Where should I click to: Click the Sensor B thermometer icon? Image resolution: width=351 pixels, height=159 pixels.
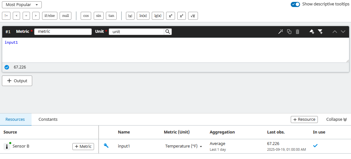pyautogui.click(x=7, y=147)
